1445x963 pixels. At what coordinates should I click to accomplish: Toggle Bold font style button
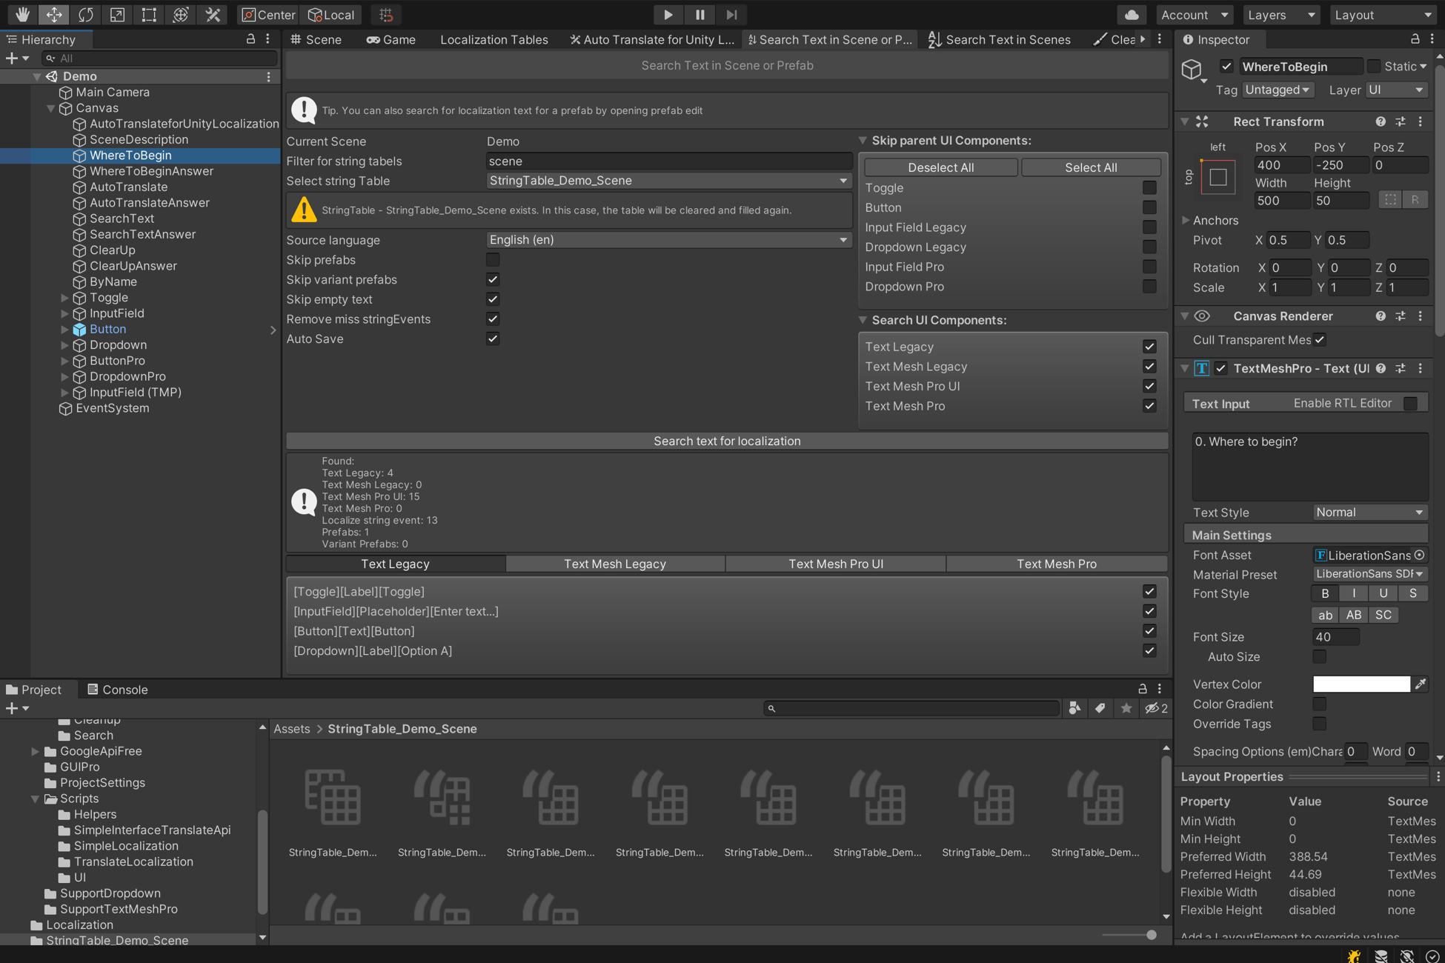1325,593
